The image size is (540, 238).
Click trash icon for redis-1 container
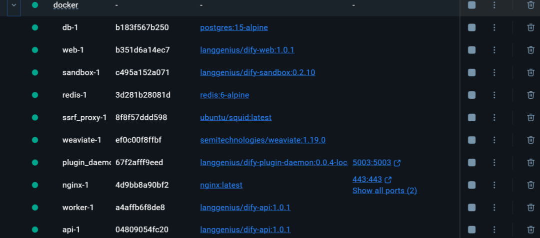530,95
